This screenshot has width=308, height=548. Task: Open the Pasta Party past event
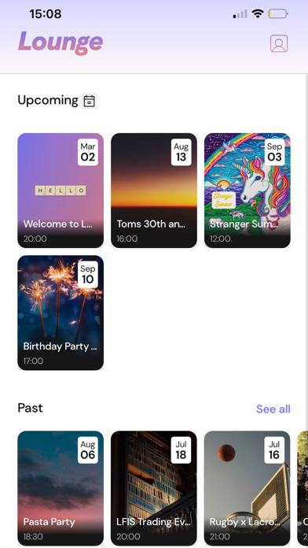click(60, 488)
